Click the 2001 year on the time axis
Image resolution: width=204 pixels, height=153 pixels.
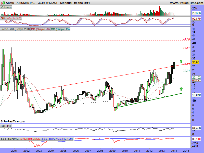(x=14, y=151)
